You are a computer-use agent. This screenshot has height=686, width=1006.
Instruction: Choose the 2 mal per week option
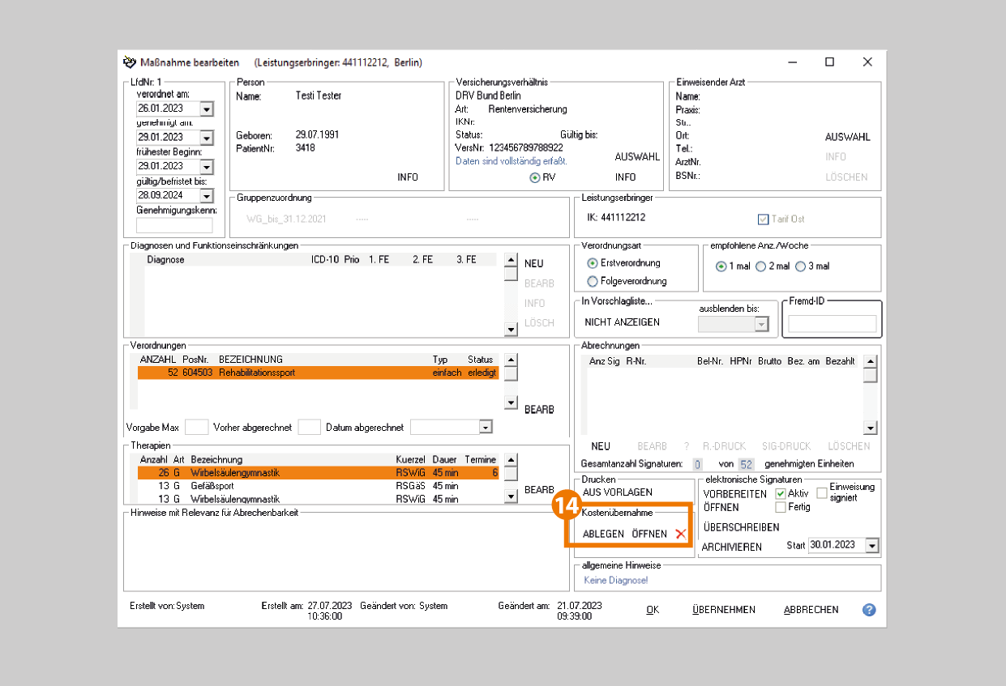[x=761, y=266]
